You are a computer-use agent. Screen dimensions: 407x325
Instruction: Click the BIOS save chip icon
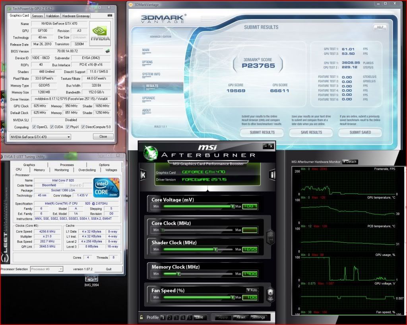[107, 51]
